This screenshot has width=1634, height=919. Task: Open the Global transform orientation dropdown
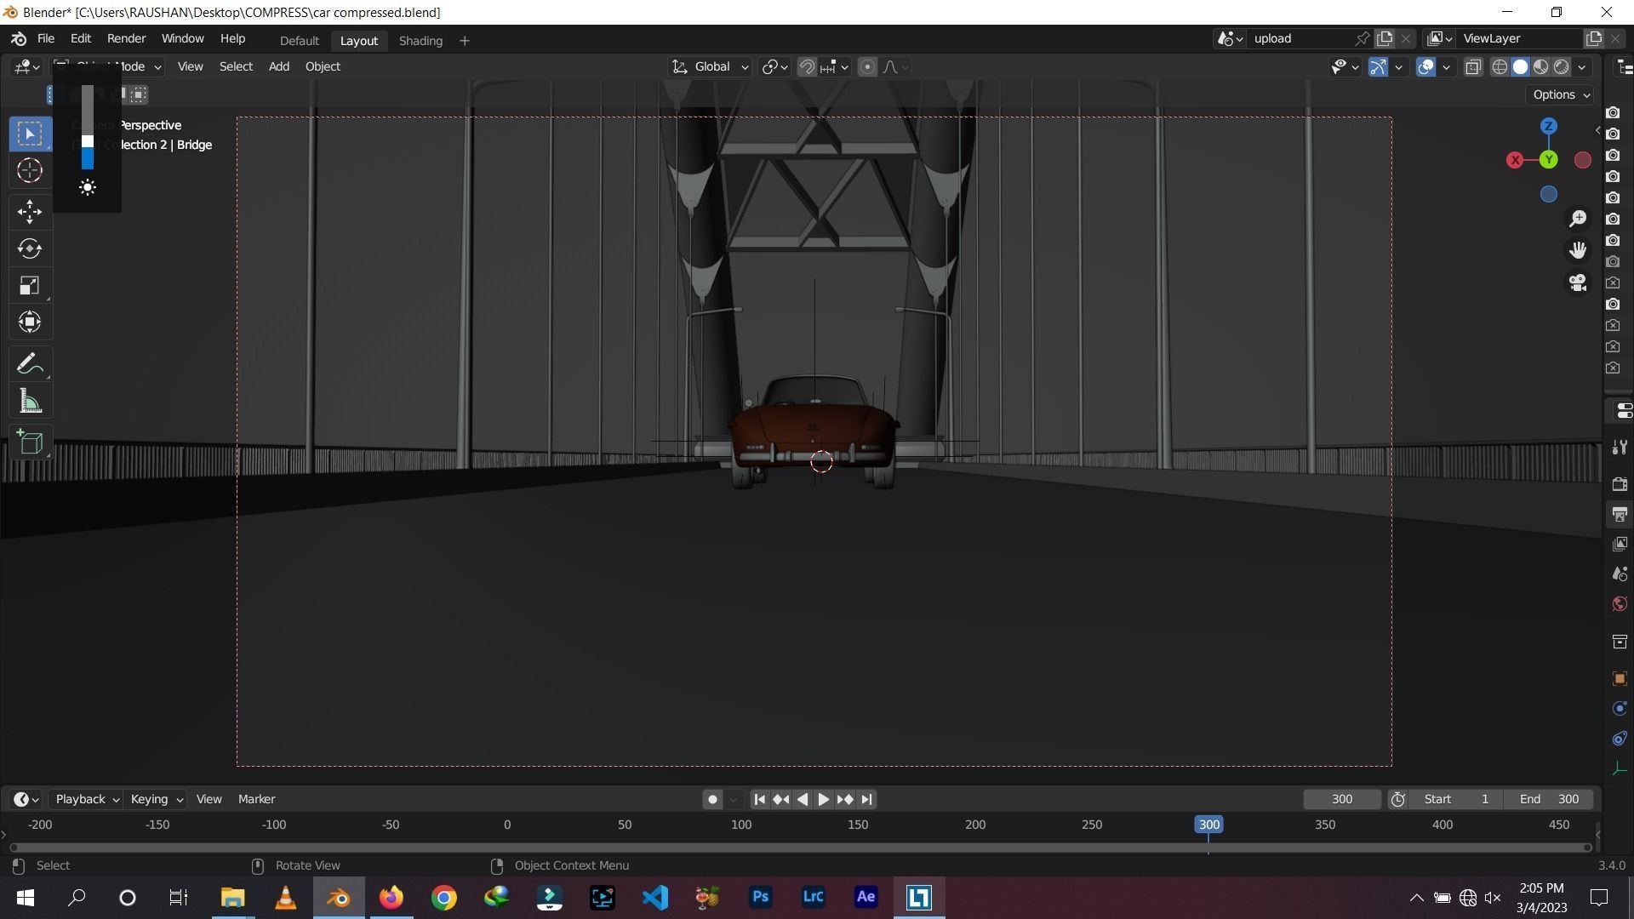coord(711,66)
